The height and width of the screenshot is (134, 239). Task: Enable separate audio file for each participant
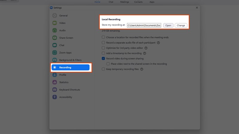(x=103, y=43)
